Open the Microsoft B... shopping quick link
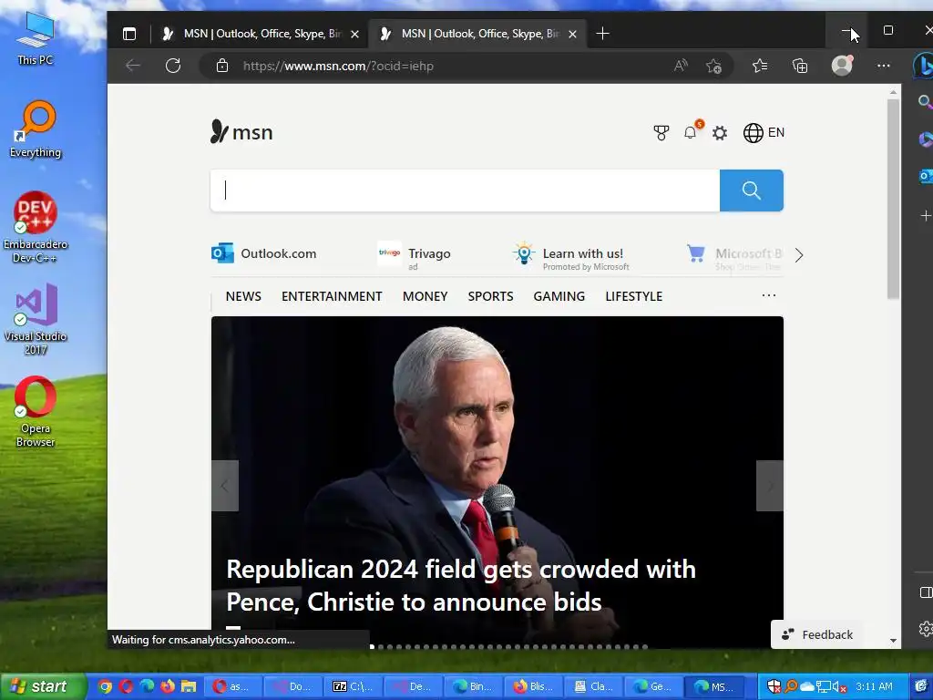This screenshot has height=700, width=933. [735, 257]
